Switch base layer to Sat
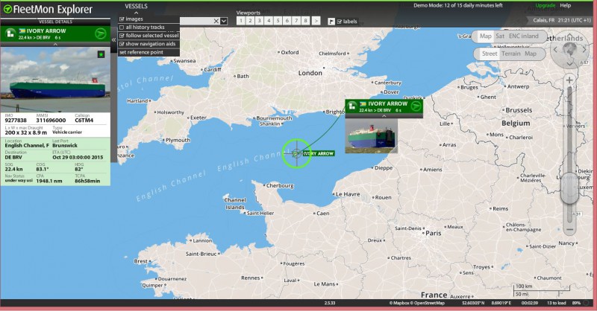 tap(500, 36)
